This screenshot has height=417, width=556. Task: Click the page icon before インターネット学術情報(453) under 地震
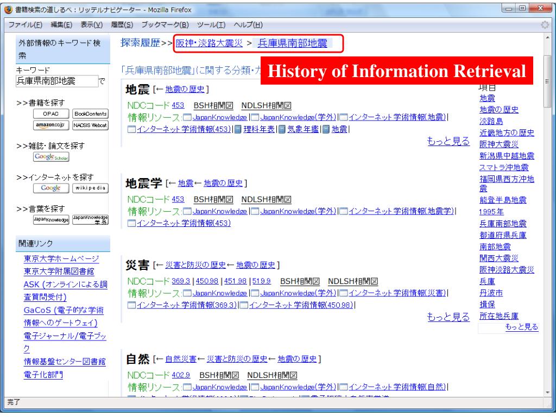(x=131, y=129)
